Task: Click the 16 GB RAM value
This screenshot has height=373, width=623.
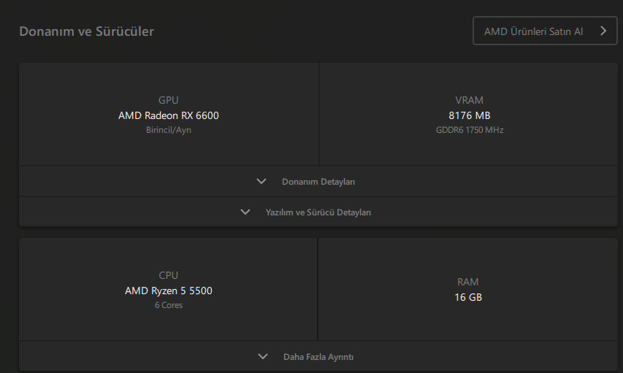Action: (468, 297)
